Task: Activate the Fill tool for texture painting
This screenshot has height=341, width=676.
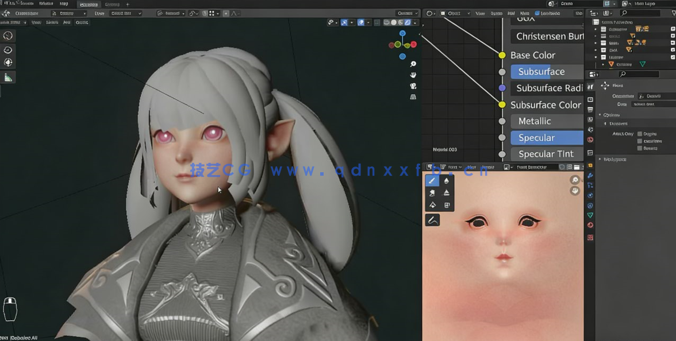Action: pos(432,206)
